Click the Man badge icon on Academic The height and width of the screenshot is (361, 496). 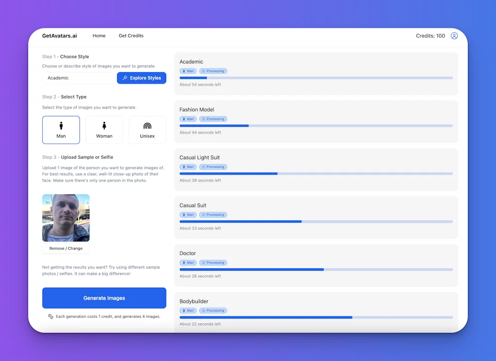point(184,71)
